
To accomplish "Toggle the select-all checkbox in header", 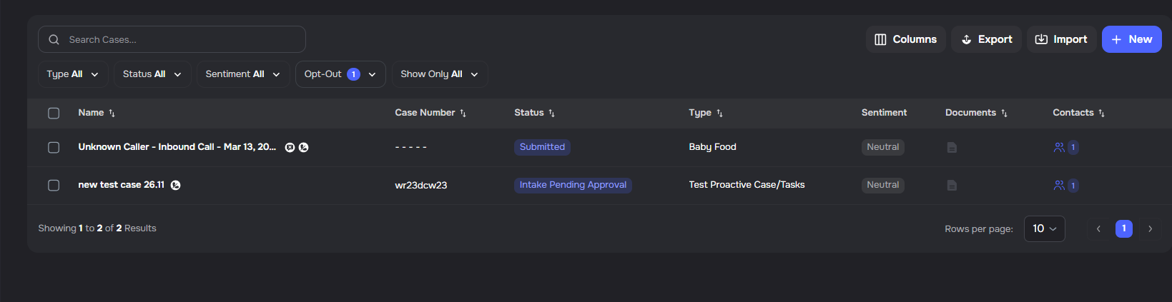I will (54, 114).
